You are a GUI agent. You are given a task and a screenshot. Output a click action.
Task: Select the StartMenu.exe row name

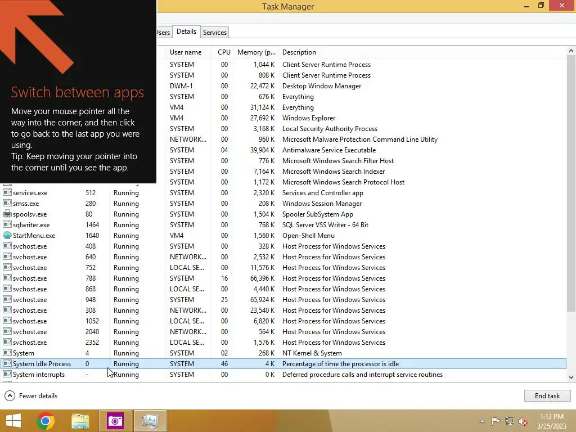tap(34, 236)
